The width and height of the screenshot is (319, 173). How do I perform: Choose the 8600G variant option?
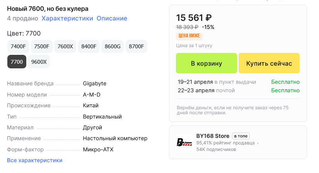click(113, 47)
